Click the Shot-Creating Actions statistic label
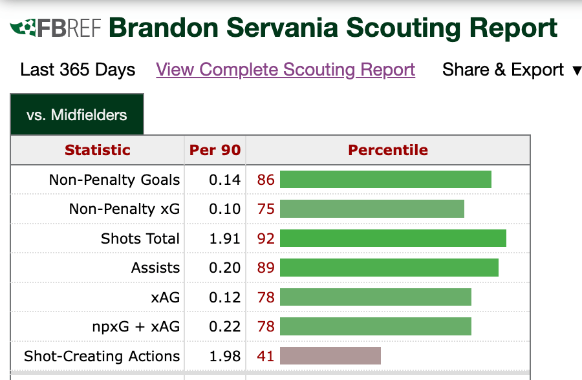Screen dimensions: 582x380 [x=102, y=356]
